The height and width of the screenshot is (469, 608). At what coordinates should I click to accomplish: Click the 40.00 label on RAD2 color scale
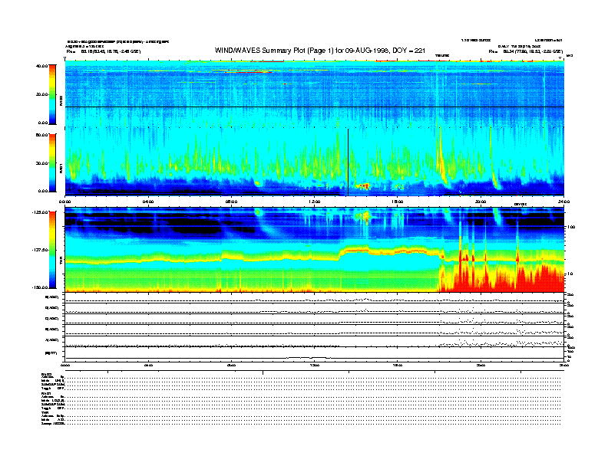click(x=41, y=66)
